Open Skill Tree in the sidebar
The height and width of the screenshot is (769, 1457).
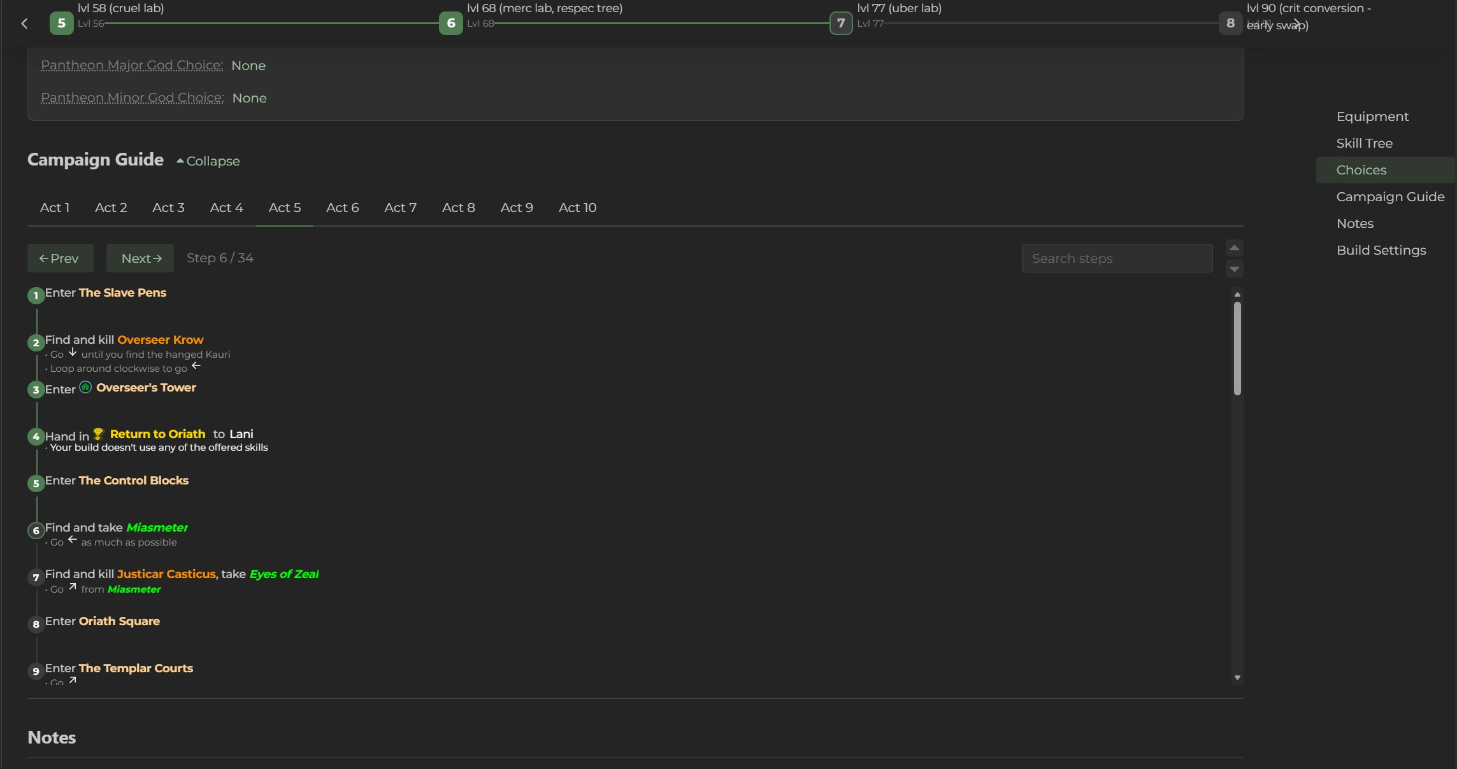click(1364, 143)
